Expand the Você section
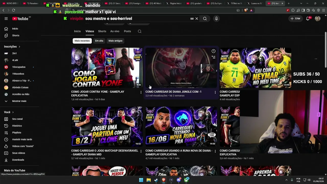This screenshot has width=327, height=184. pos(9,112)
